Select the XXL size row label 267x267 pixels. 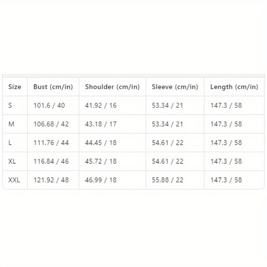[14, 180]
